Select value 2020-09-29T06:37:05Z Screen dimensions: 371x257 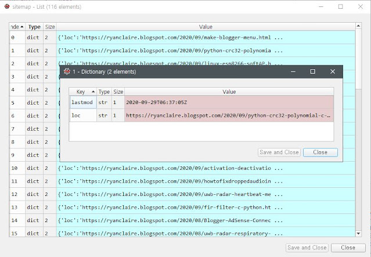(x=229, y=102)
